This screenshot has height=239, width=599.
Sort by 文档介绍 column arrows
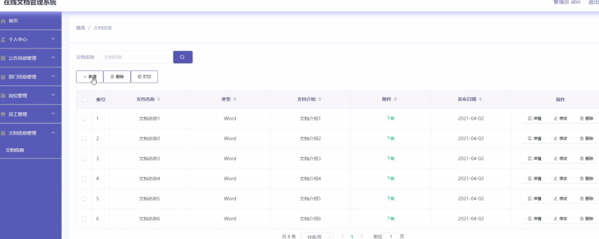click(319, 99)
